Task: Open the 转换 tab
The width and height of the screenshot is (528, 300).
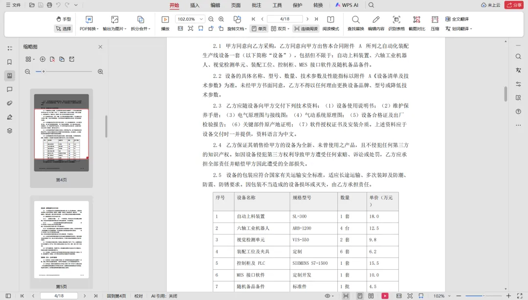Action: 318,5
